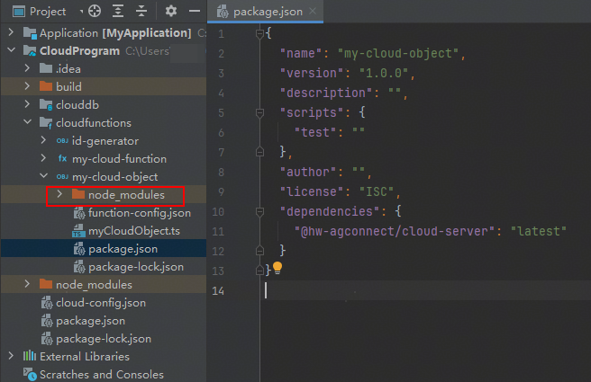Select package-lock.json under my-cloud-object
591x382 pixels.
pyautogui.click(x=135, y=267)
